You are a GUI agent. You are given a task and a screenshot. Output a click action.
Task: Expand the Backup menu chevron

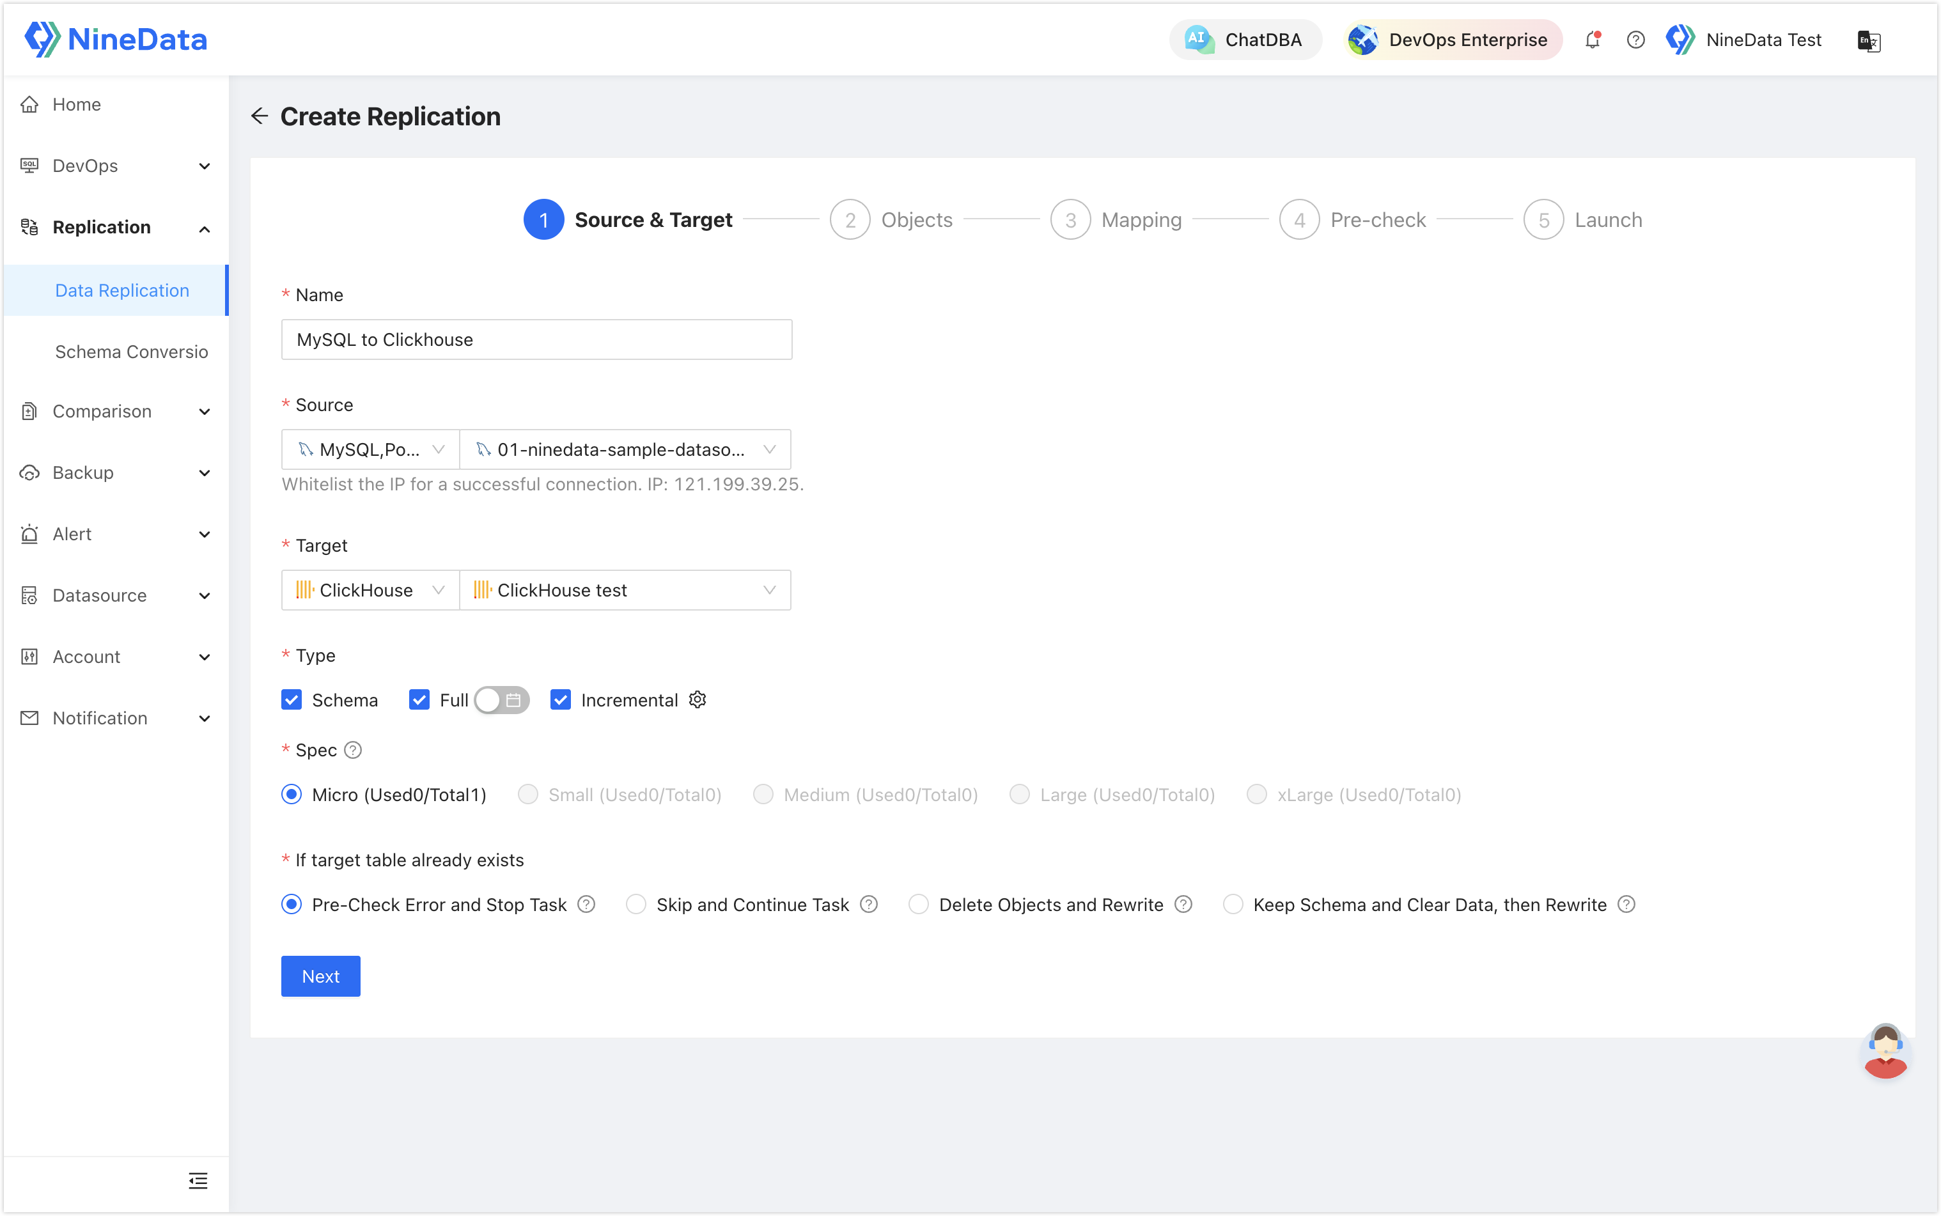click(205, 474)
